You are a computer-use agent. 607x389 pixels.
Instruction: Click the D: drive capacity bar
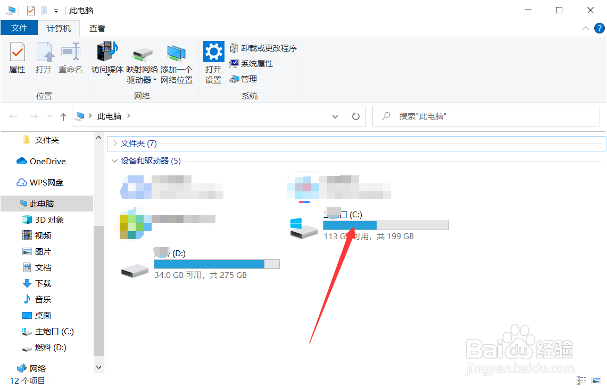[x=217, y=264]
